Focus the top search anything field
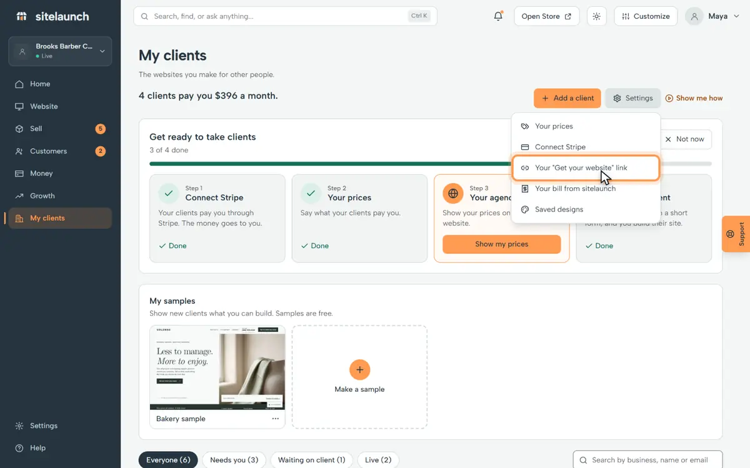The height and width of the screenshot is (468, 750). (285, 16)
